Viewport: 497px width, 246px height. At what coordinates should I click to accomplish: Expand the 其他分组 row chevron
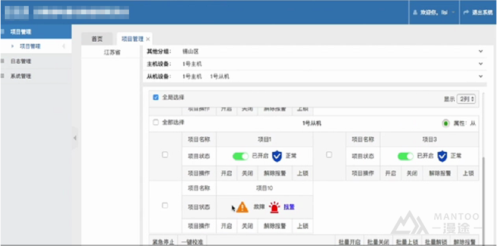click(x=480, y=52)
